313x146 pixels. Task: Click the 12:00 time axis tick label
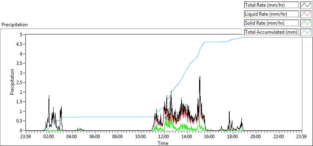(164, 137)
